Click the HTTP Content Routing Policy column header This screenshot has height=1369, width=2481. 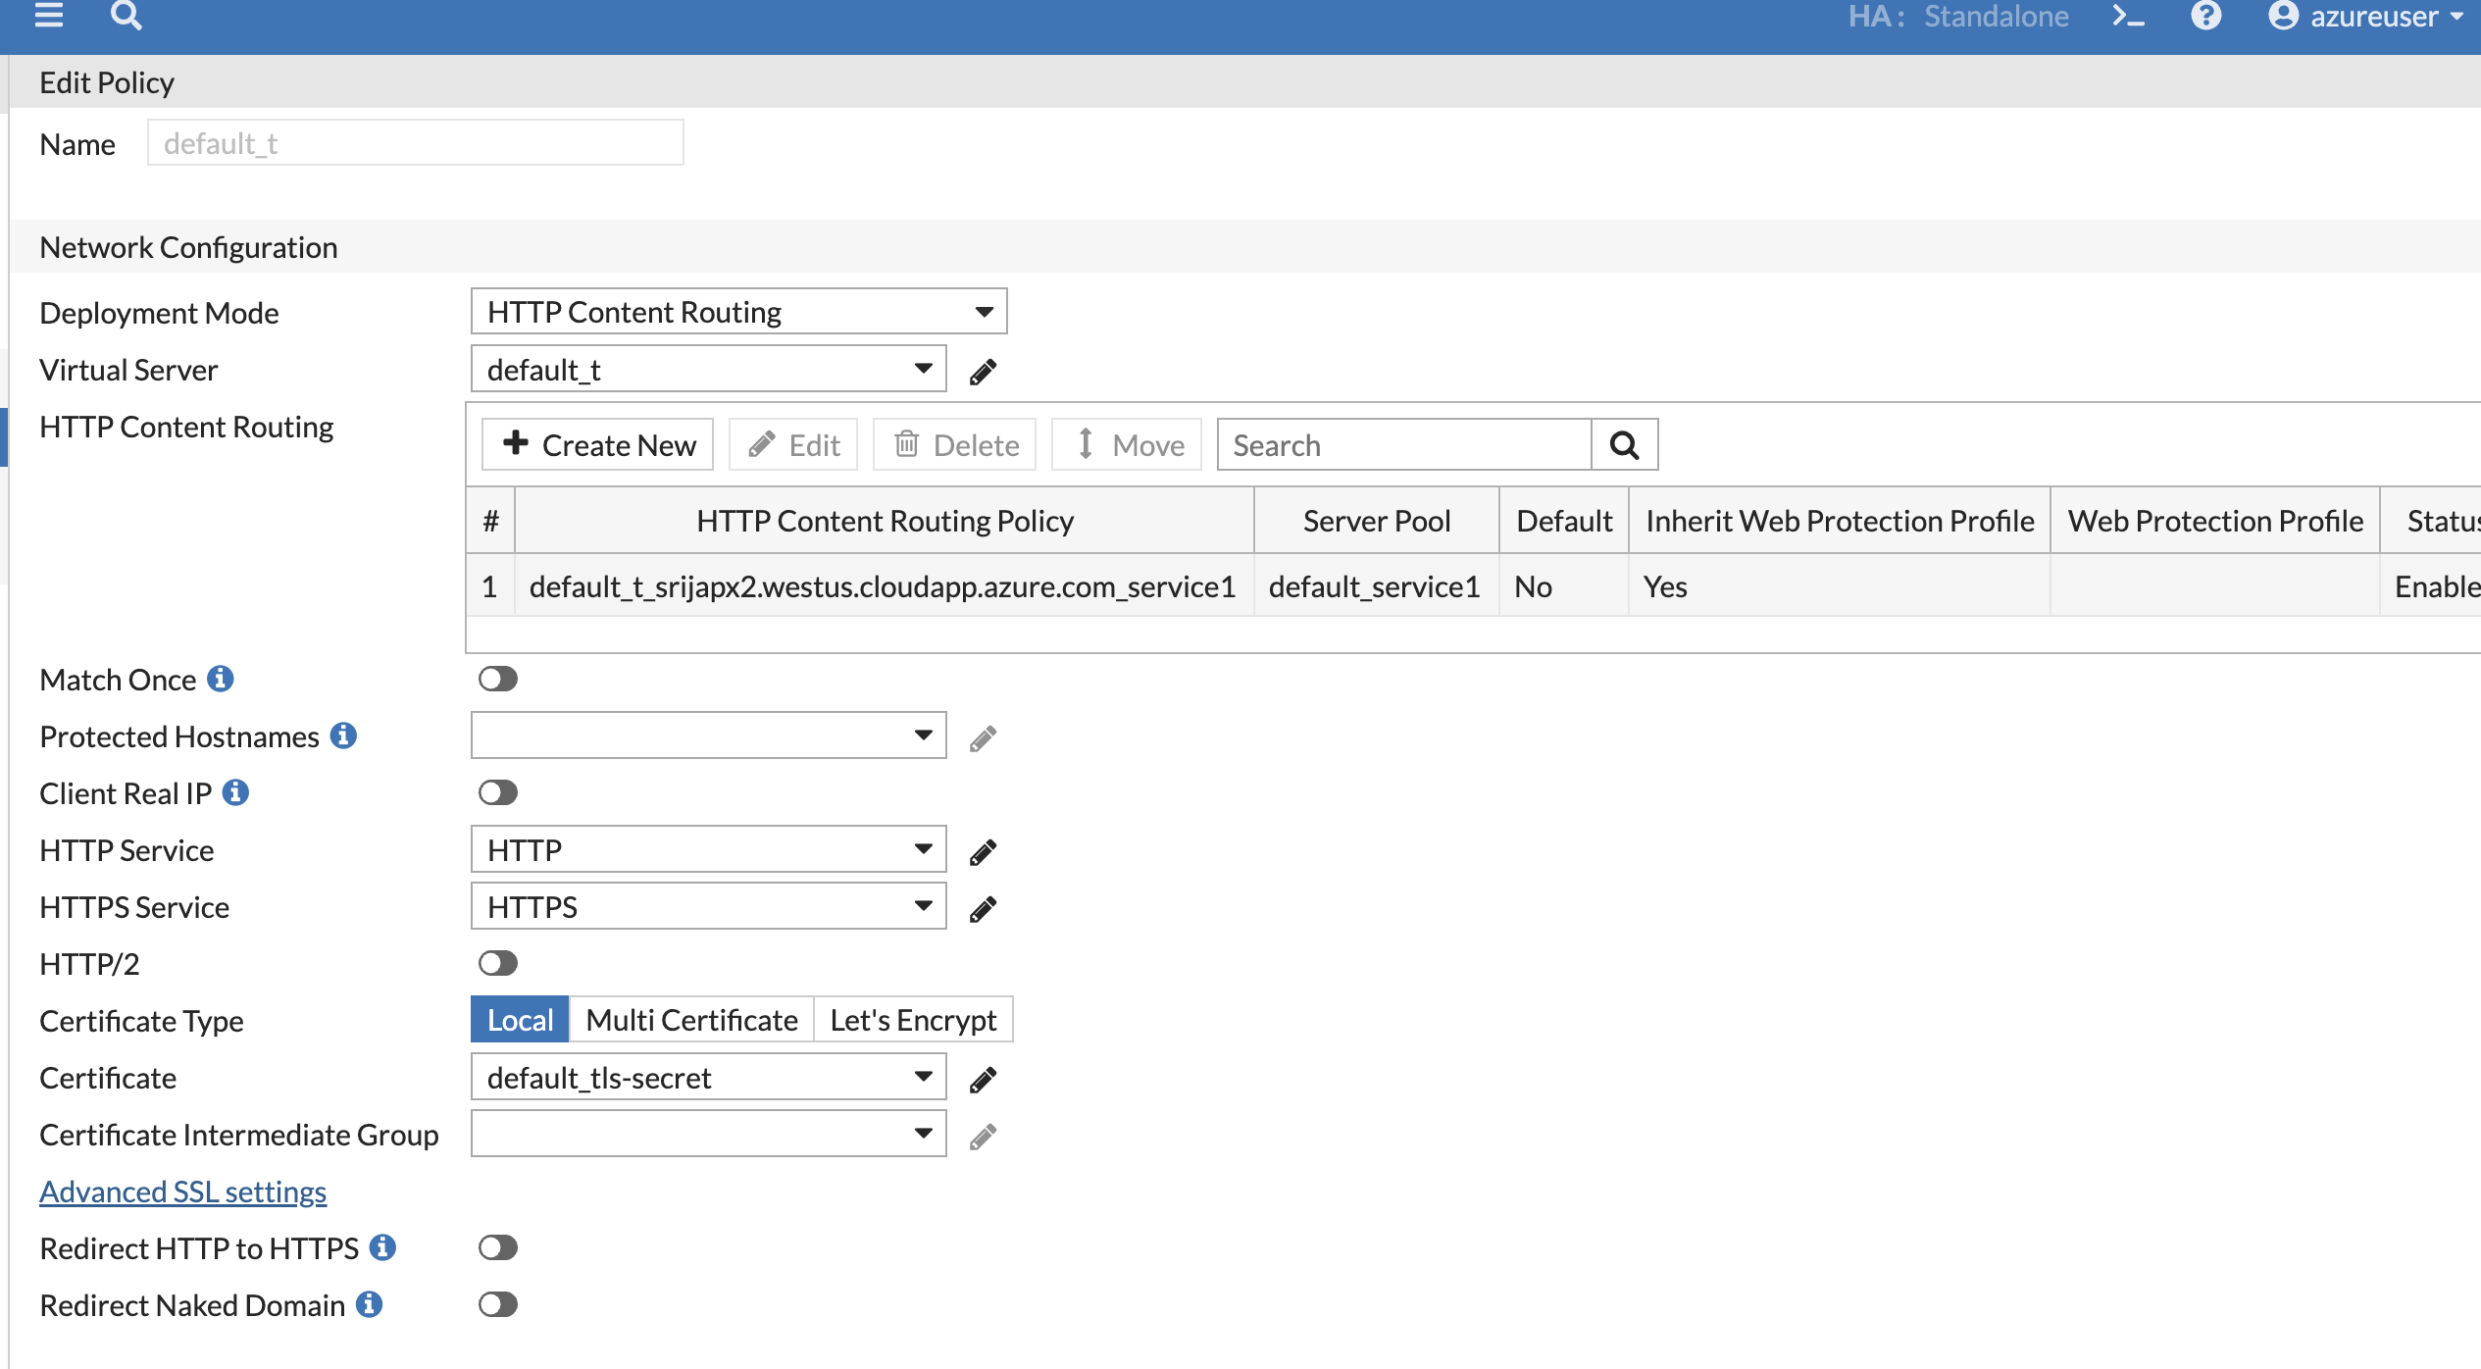tap(886, 521)
